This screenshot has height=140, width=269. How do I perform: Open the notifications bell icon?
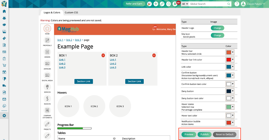coord(175,4)
